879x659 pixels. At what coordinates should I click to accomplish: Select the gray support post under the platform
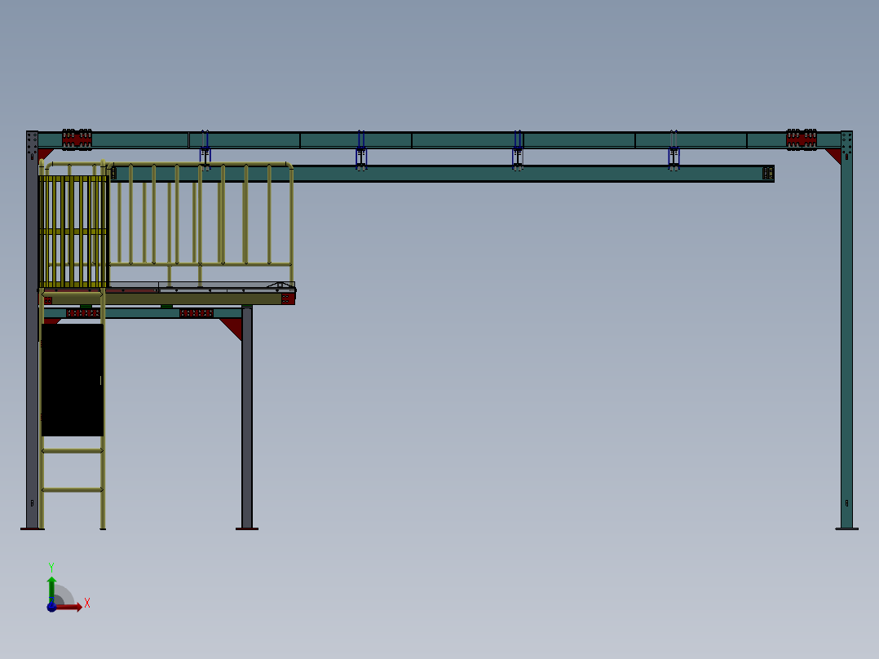(x=246, y=417)
